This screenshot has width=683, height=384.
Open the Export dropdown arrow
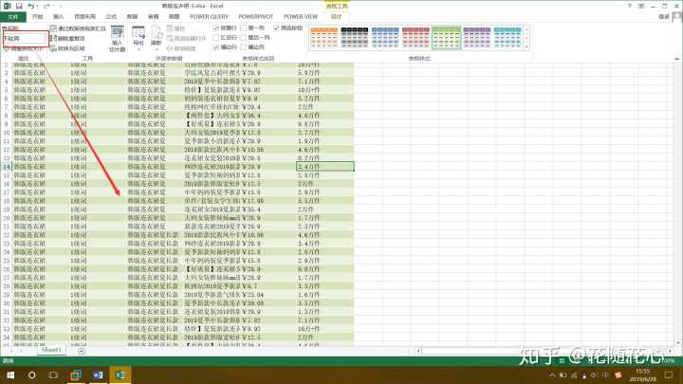click(x=138, y=49)
